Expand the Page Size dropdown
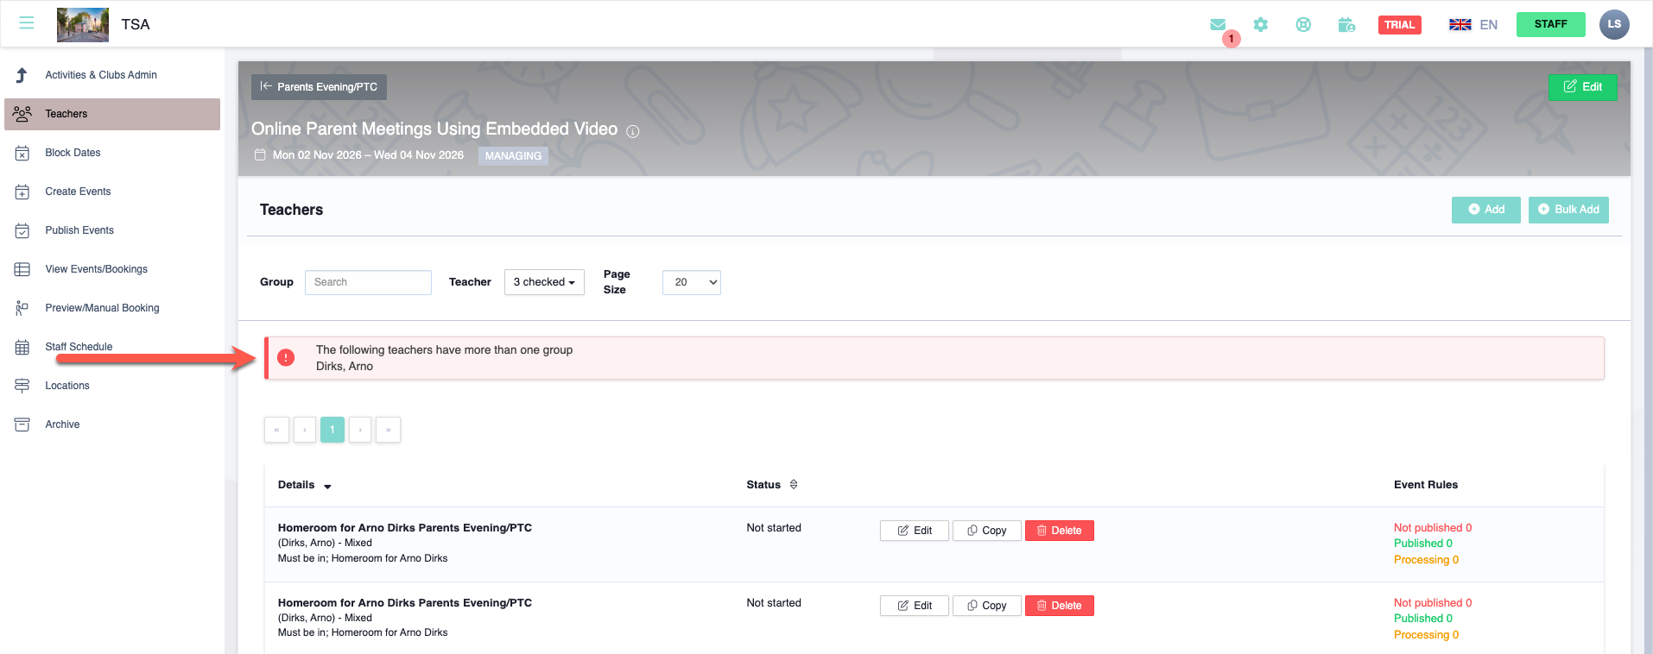1653x654 pixels. 691,282
